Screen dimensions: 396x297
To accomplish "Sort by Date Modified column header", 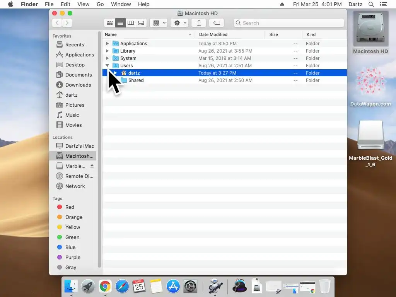I will point(230,34).
